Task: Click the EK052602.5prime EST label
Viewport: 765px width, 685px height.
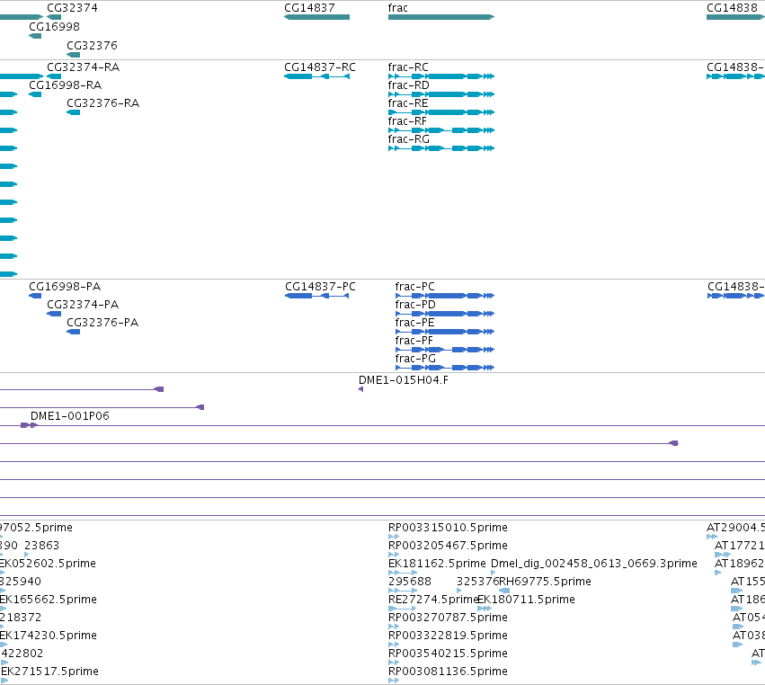Action: pyautogui.click(x=48, y=564)
